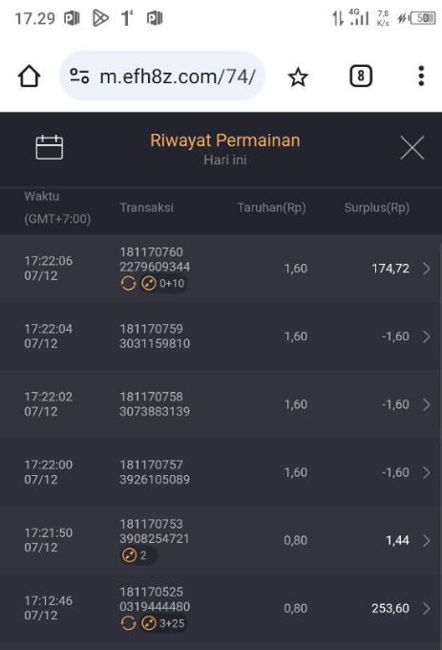Tap the browser home icon
This screenshot has height=650, width=442.
pyautogui.click(x=29, y=76)
